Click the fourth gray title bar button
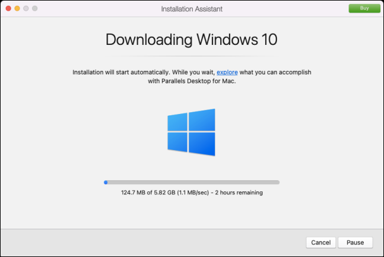This screenshot has height=257, width=384. [35, 9]
